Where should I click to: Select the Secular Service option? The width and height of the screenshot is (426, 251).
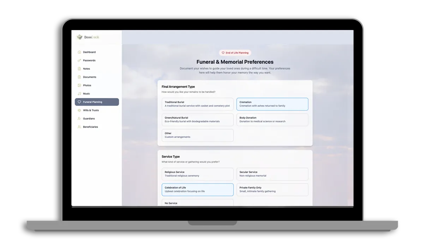click(272, 174)
